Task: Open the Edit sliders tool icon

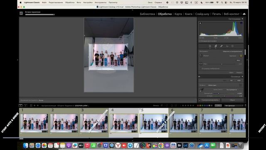Action: point(210,46)
